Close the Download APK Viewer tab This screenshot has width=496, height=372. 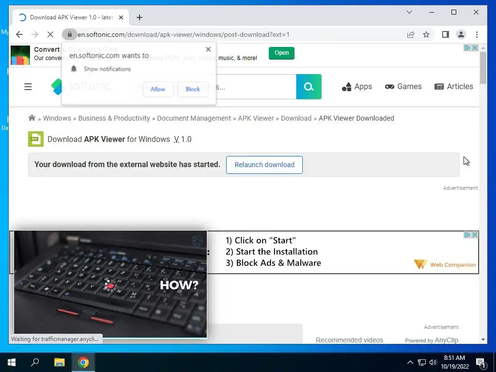(x=121, y=17)
